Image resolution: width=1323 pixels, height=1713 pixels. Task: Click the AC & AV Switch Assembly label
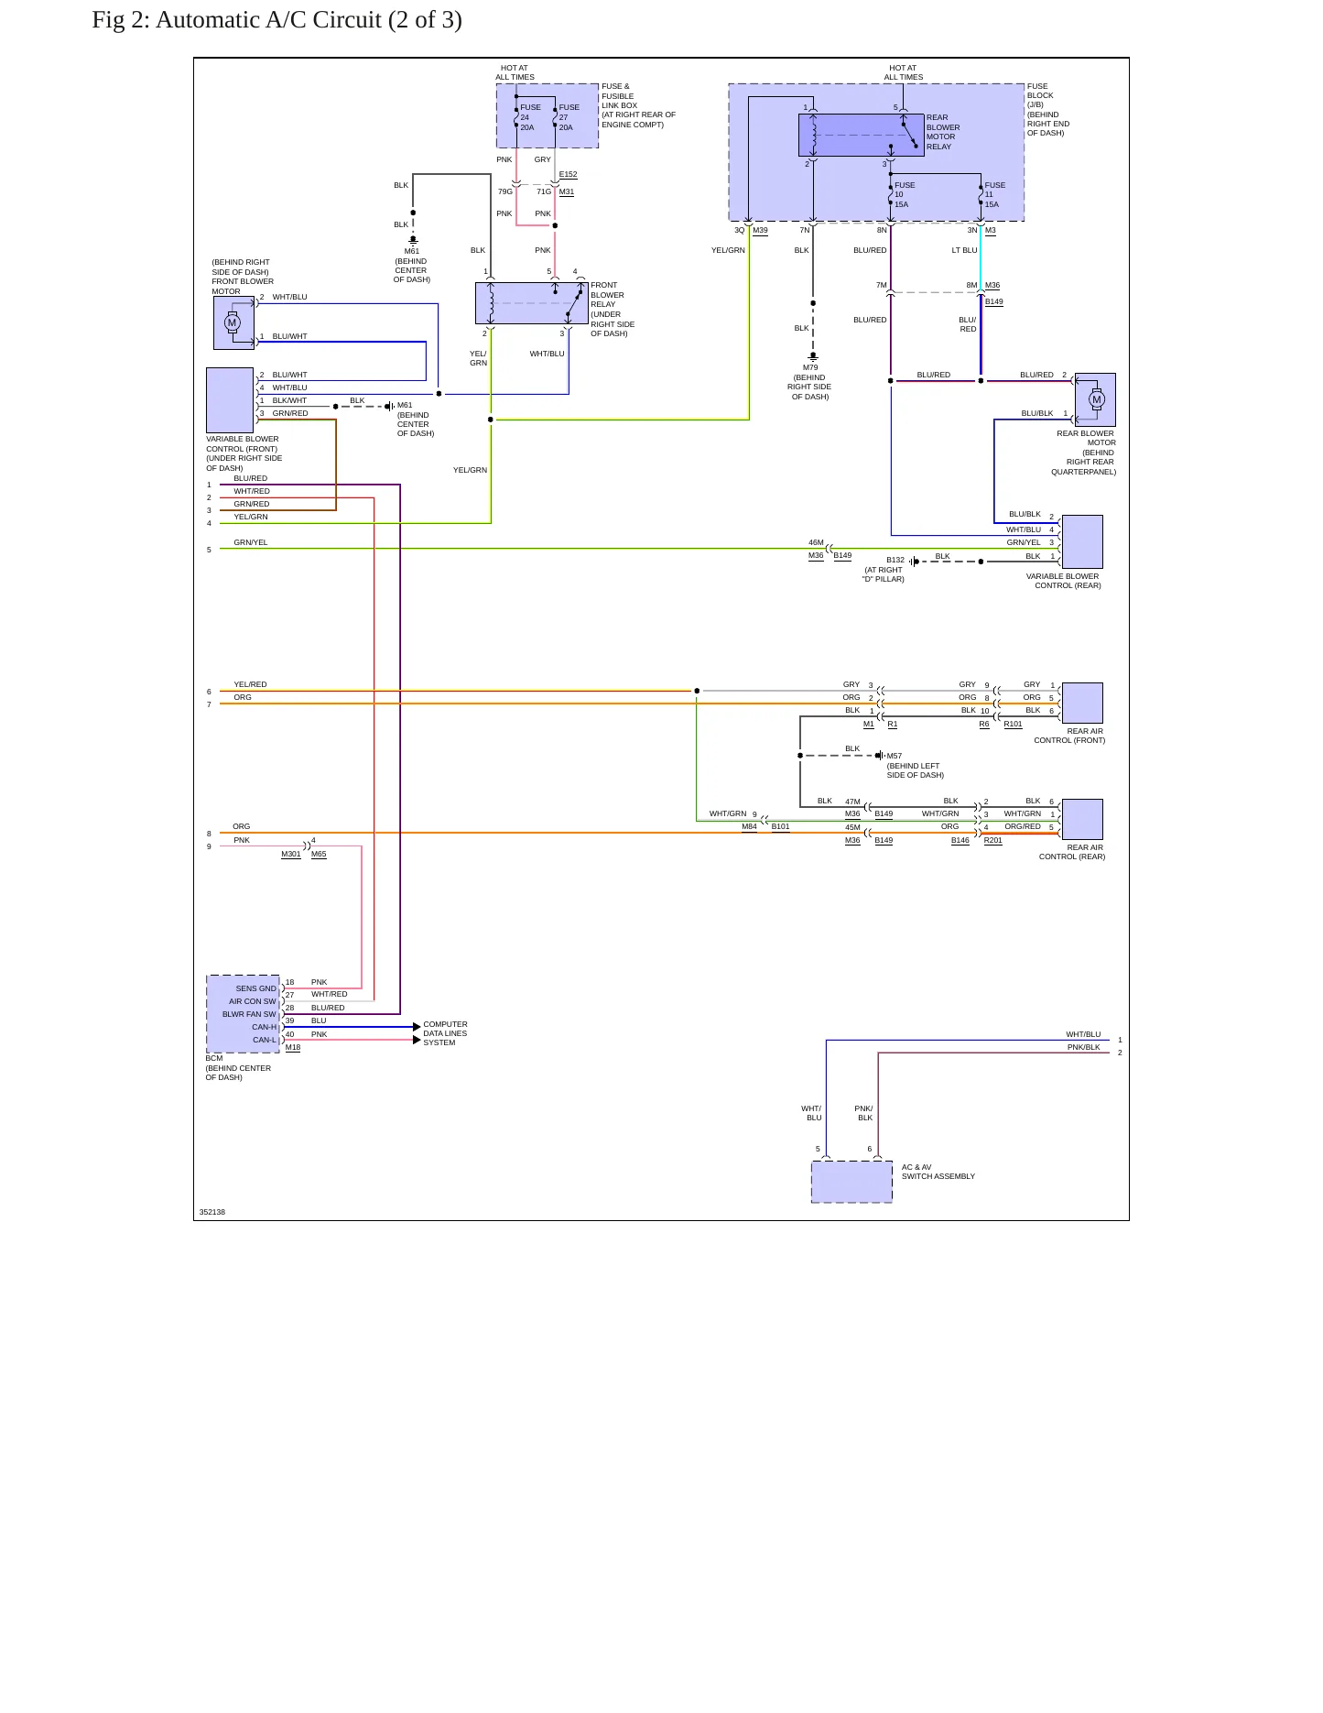pos(938,1172)
